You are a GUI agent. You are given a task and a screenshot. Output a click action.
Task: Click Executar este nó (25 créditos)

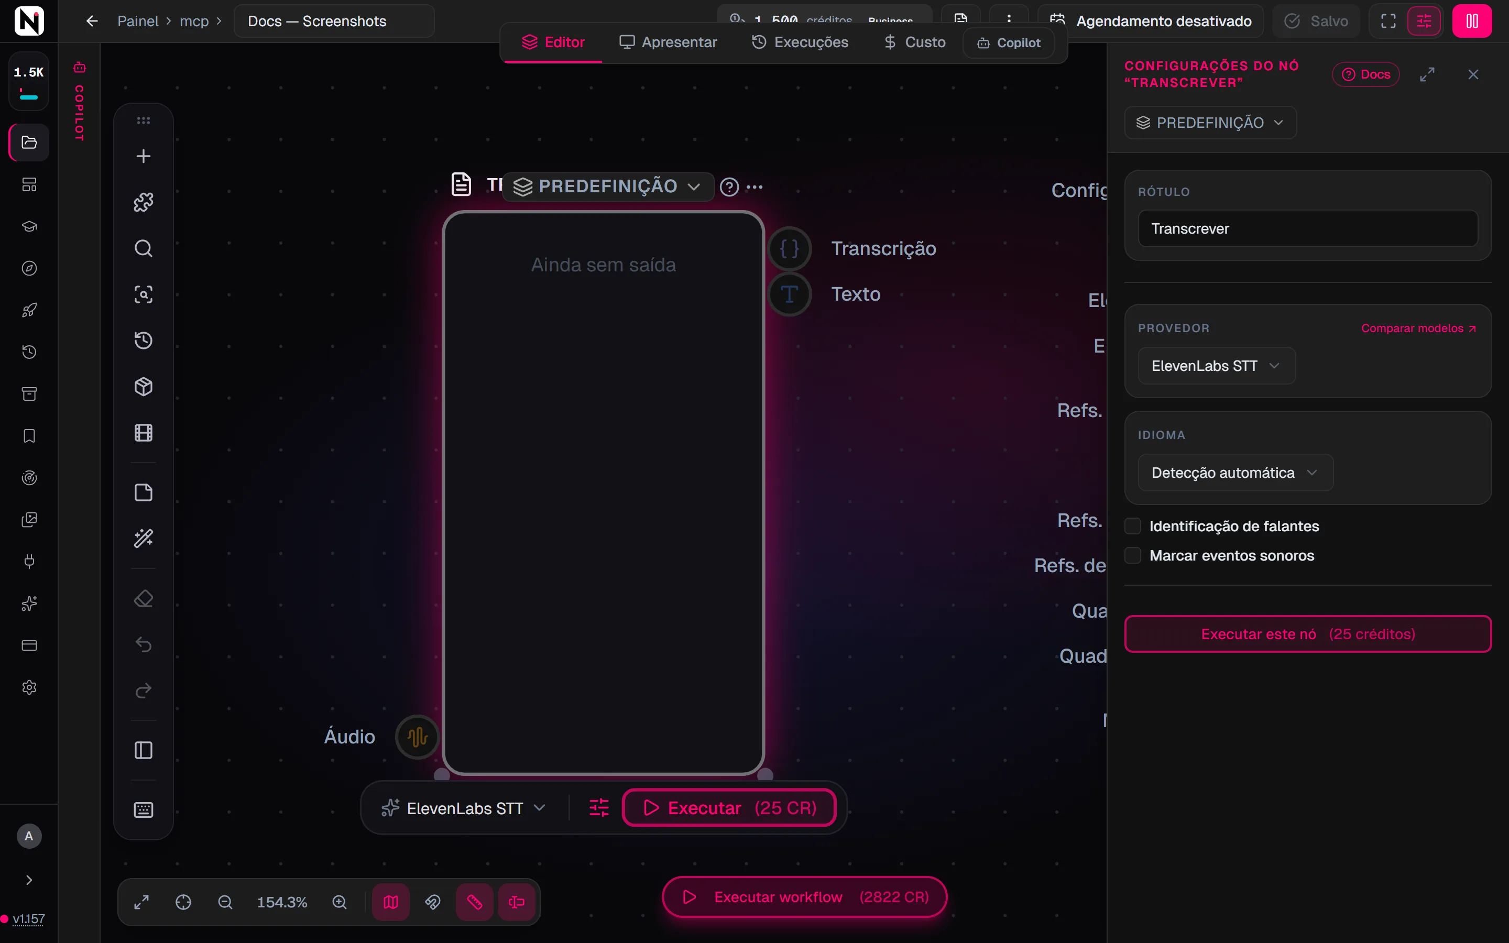coord(1308,634)
